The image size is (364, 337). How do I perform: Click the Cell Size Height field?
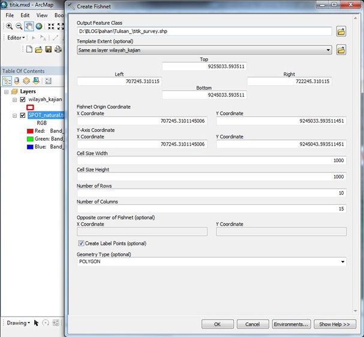[x=212, y=177]
